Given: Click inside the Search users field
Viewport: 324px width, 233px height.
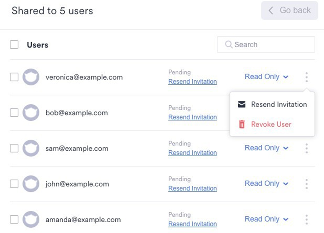Looking at the screenshot, I should (x=271, y=45).
